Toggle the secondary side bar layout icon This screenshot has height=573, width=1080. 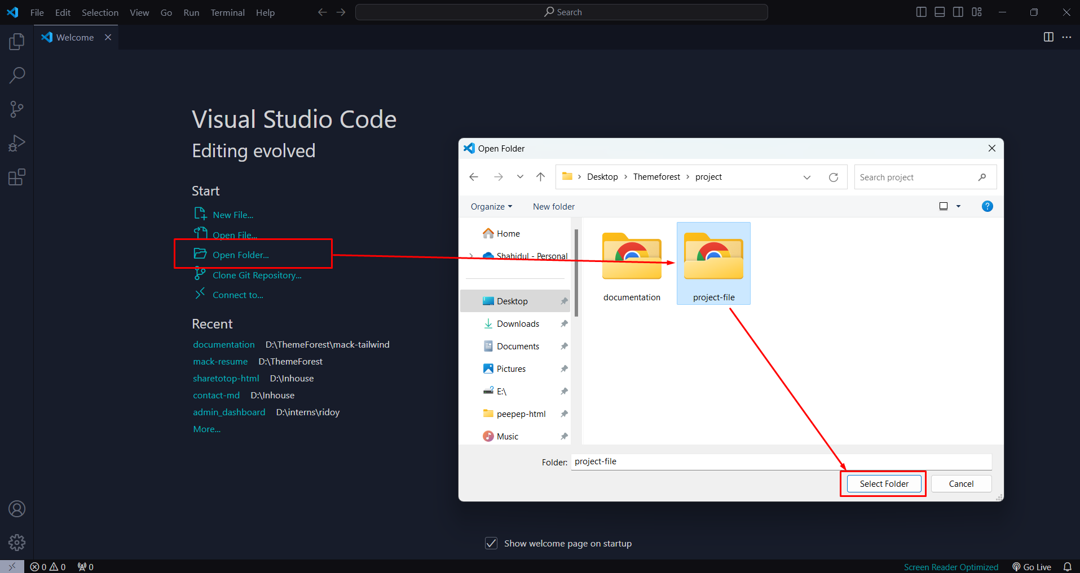958,12
